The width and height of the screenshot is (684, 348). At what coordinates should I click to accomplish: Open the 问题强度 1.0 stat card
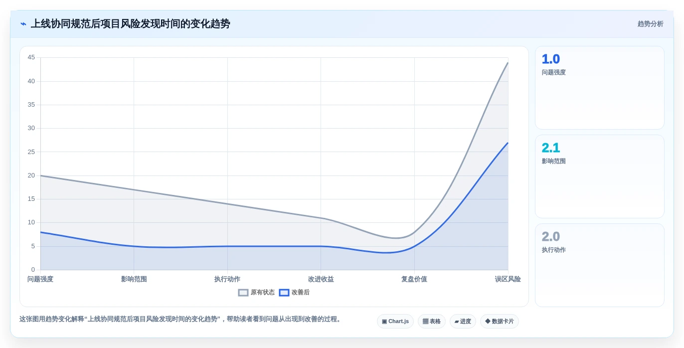(x=600, y=88)
